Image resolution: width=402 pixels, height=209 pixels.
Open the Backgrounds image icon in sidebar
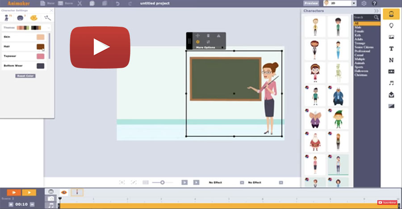391,37
